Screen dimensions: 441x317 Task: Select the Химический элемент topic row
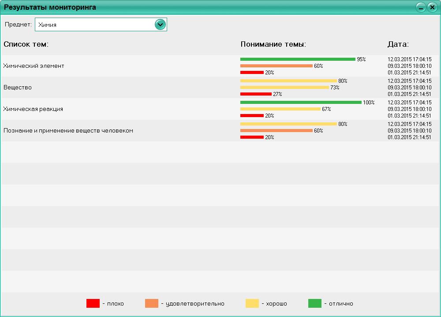[220, 66]
